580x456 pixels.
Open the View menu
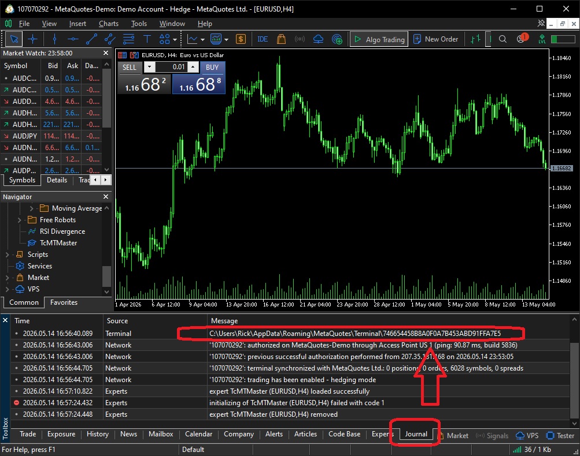pyautogui.click(x=49, y=24)
